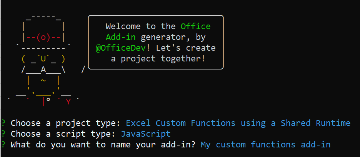
Task: Click the yellow tilde on mascot body
Action: 43,81
